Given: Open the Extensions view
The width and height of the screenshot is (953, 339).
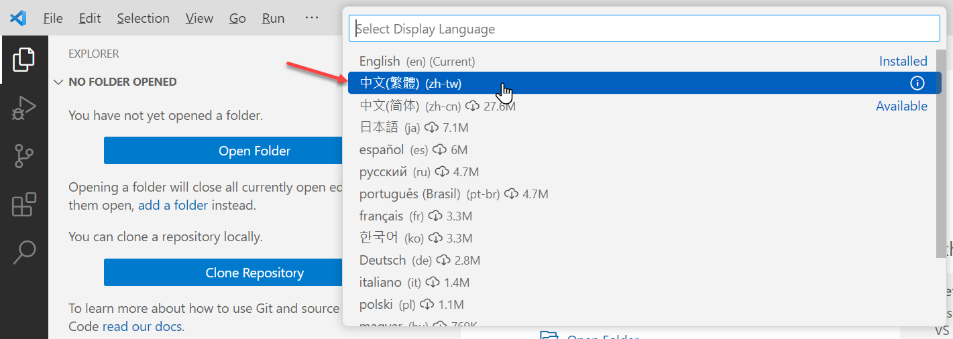Looking at the screenshot, I should (23, 204).
